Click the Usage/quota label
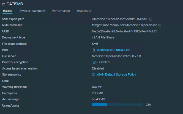 11,105
